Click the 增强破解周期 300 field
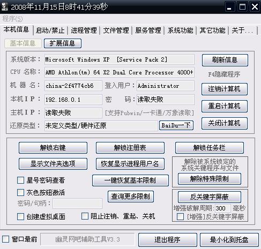Image resolution: width=261 pixels, height=249 pixels. coord(222,208)
